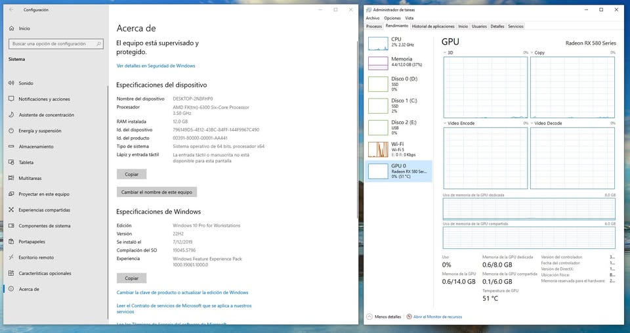Select Disco 2 (E:) USB entry
The height and width of the screenshot is (333, 630).
tap(398, 127)
